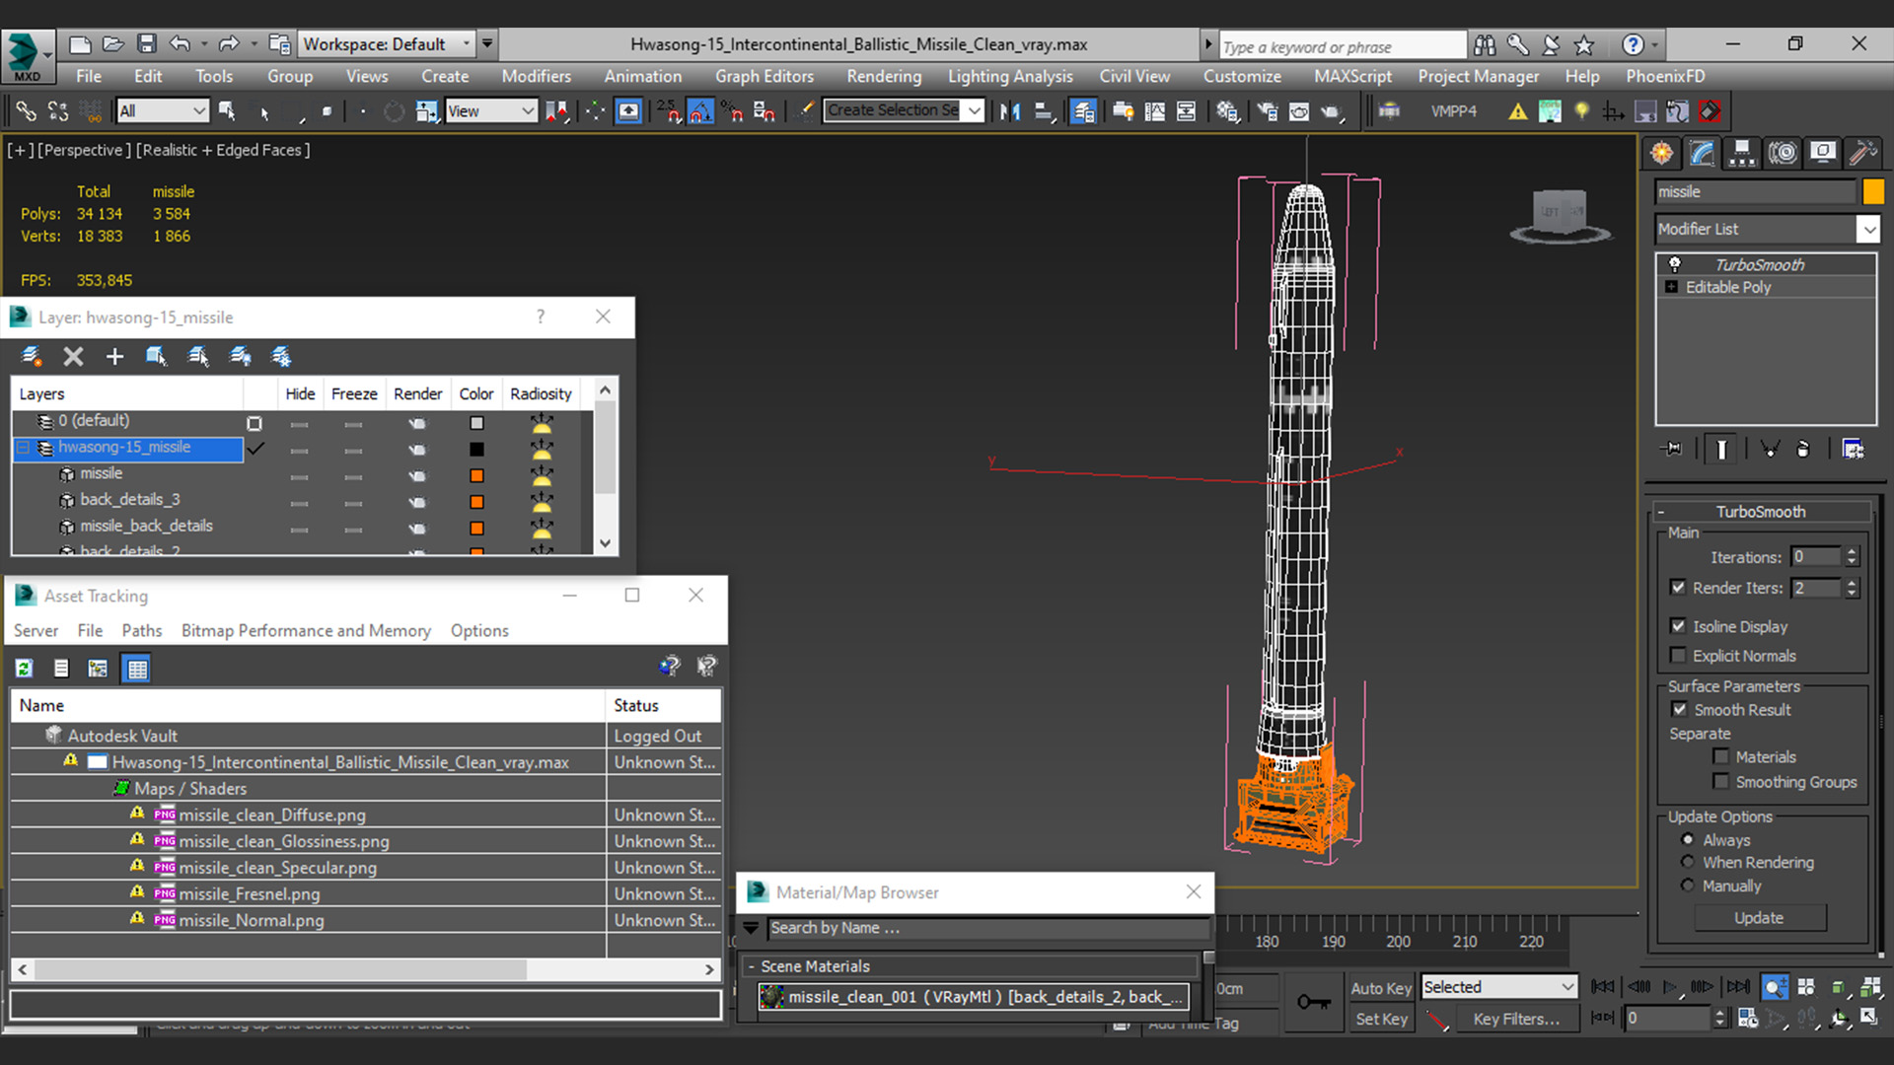1894x1065 pixels.
Task: Open the Graph Editors menu
Action: tap(765, 76)
